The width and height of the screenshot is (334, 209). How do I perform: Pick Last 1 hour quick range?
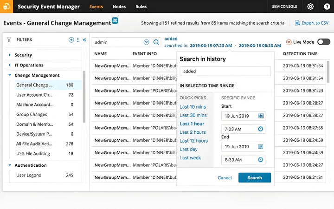[x=192, y=124]
